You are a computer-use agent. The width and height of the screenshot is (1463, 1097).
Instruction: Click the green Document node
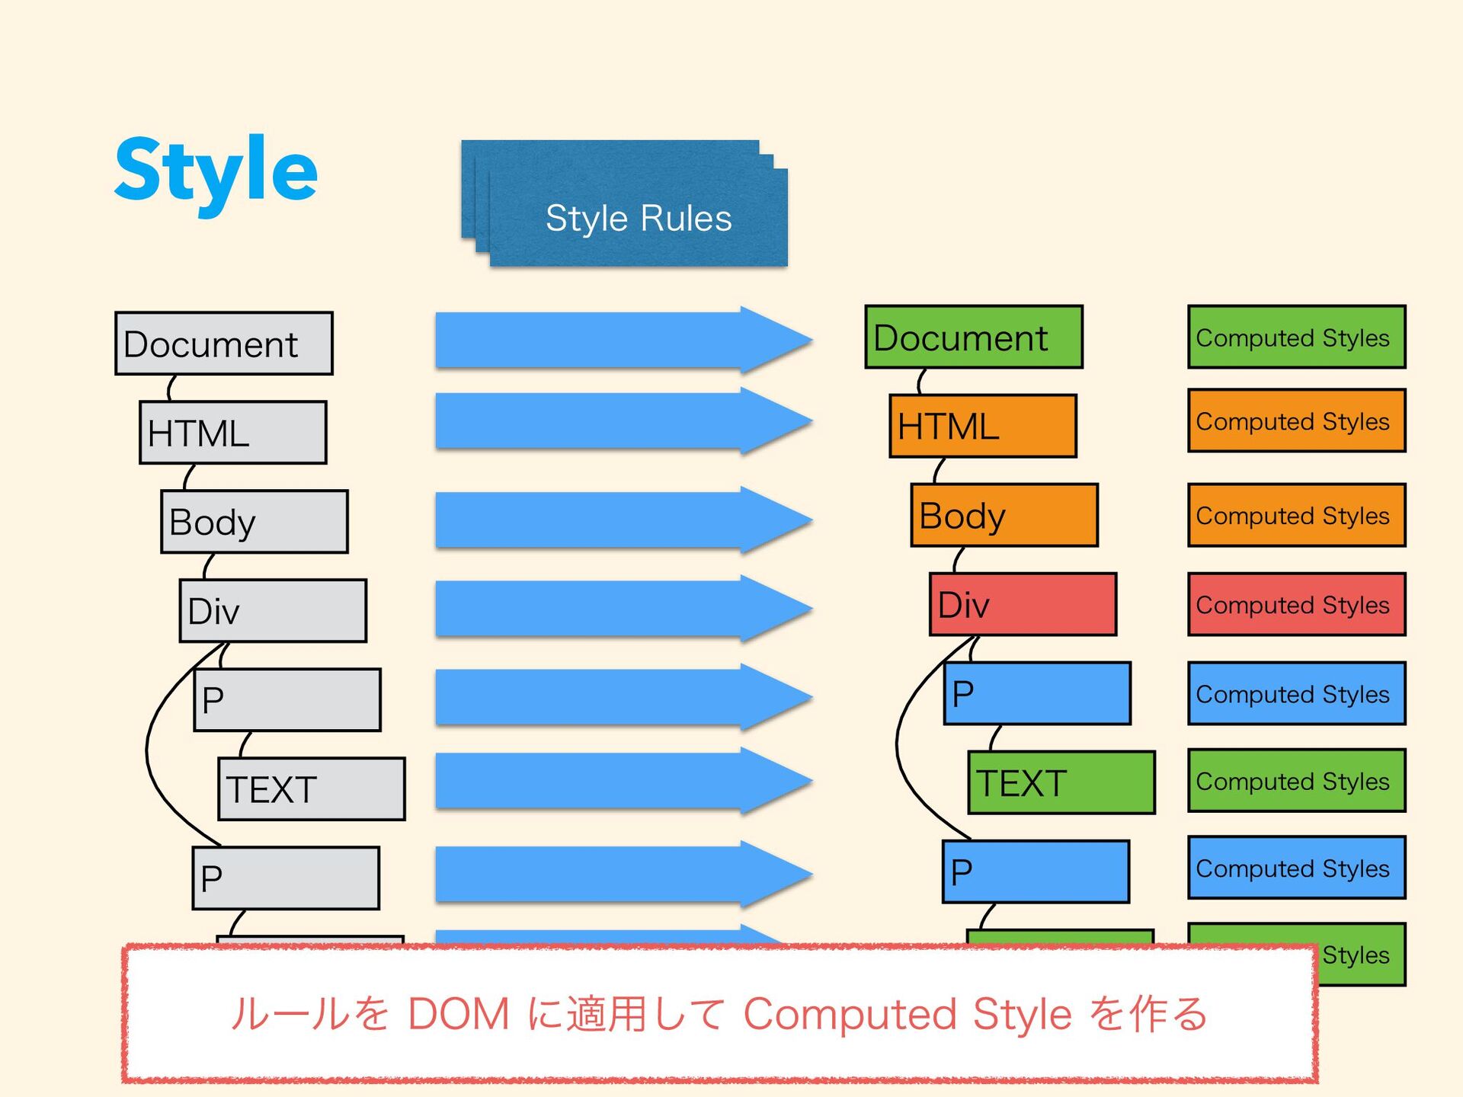[974, 337]
